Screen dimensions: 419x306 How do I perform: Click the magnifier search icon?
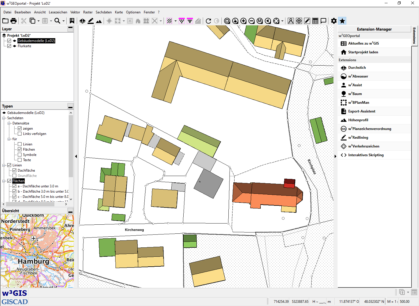pyautogui.click(x=57, y=21)
